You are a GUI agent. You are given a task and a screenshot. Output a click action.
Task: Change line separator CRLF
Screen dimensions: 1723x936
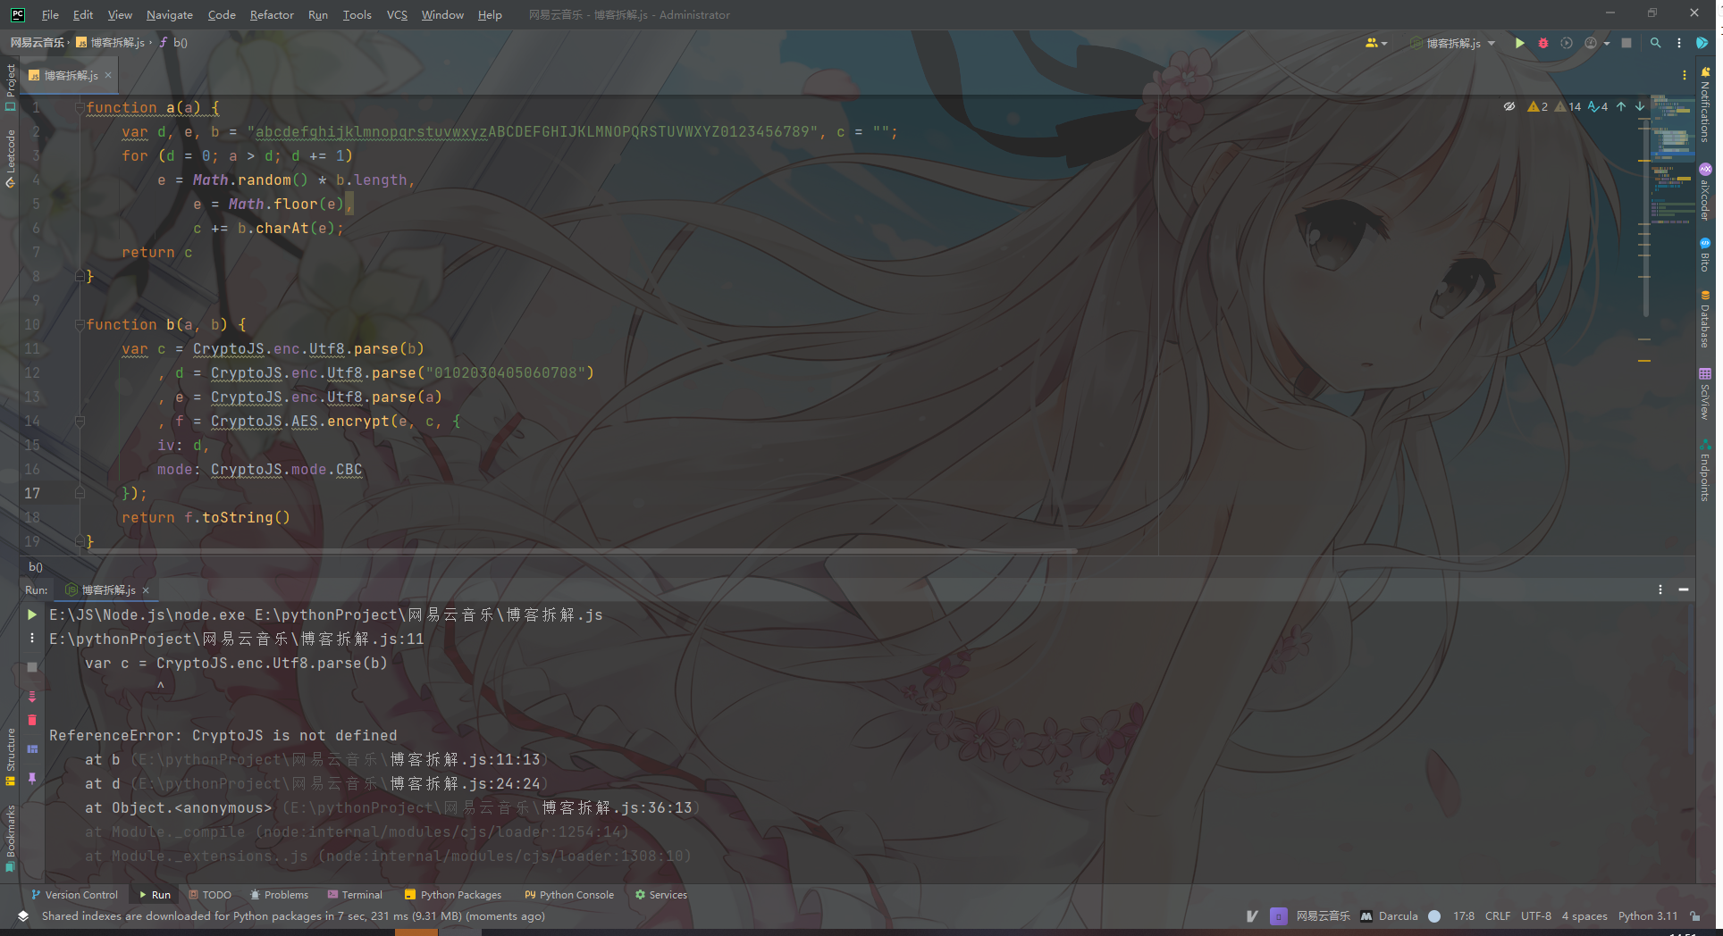coord(1498,916)
